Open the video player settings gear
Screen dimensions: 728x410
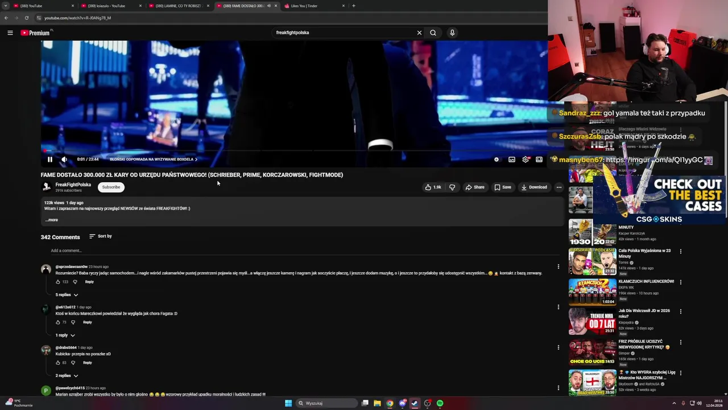click(x=526, y=159)
